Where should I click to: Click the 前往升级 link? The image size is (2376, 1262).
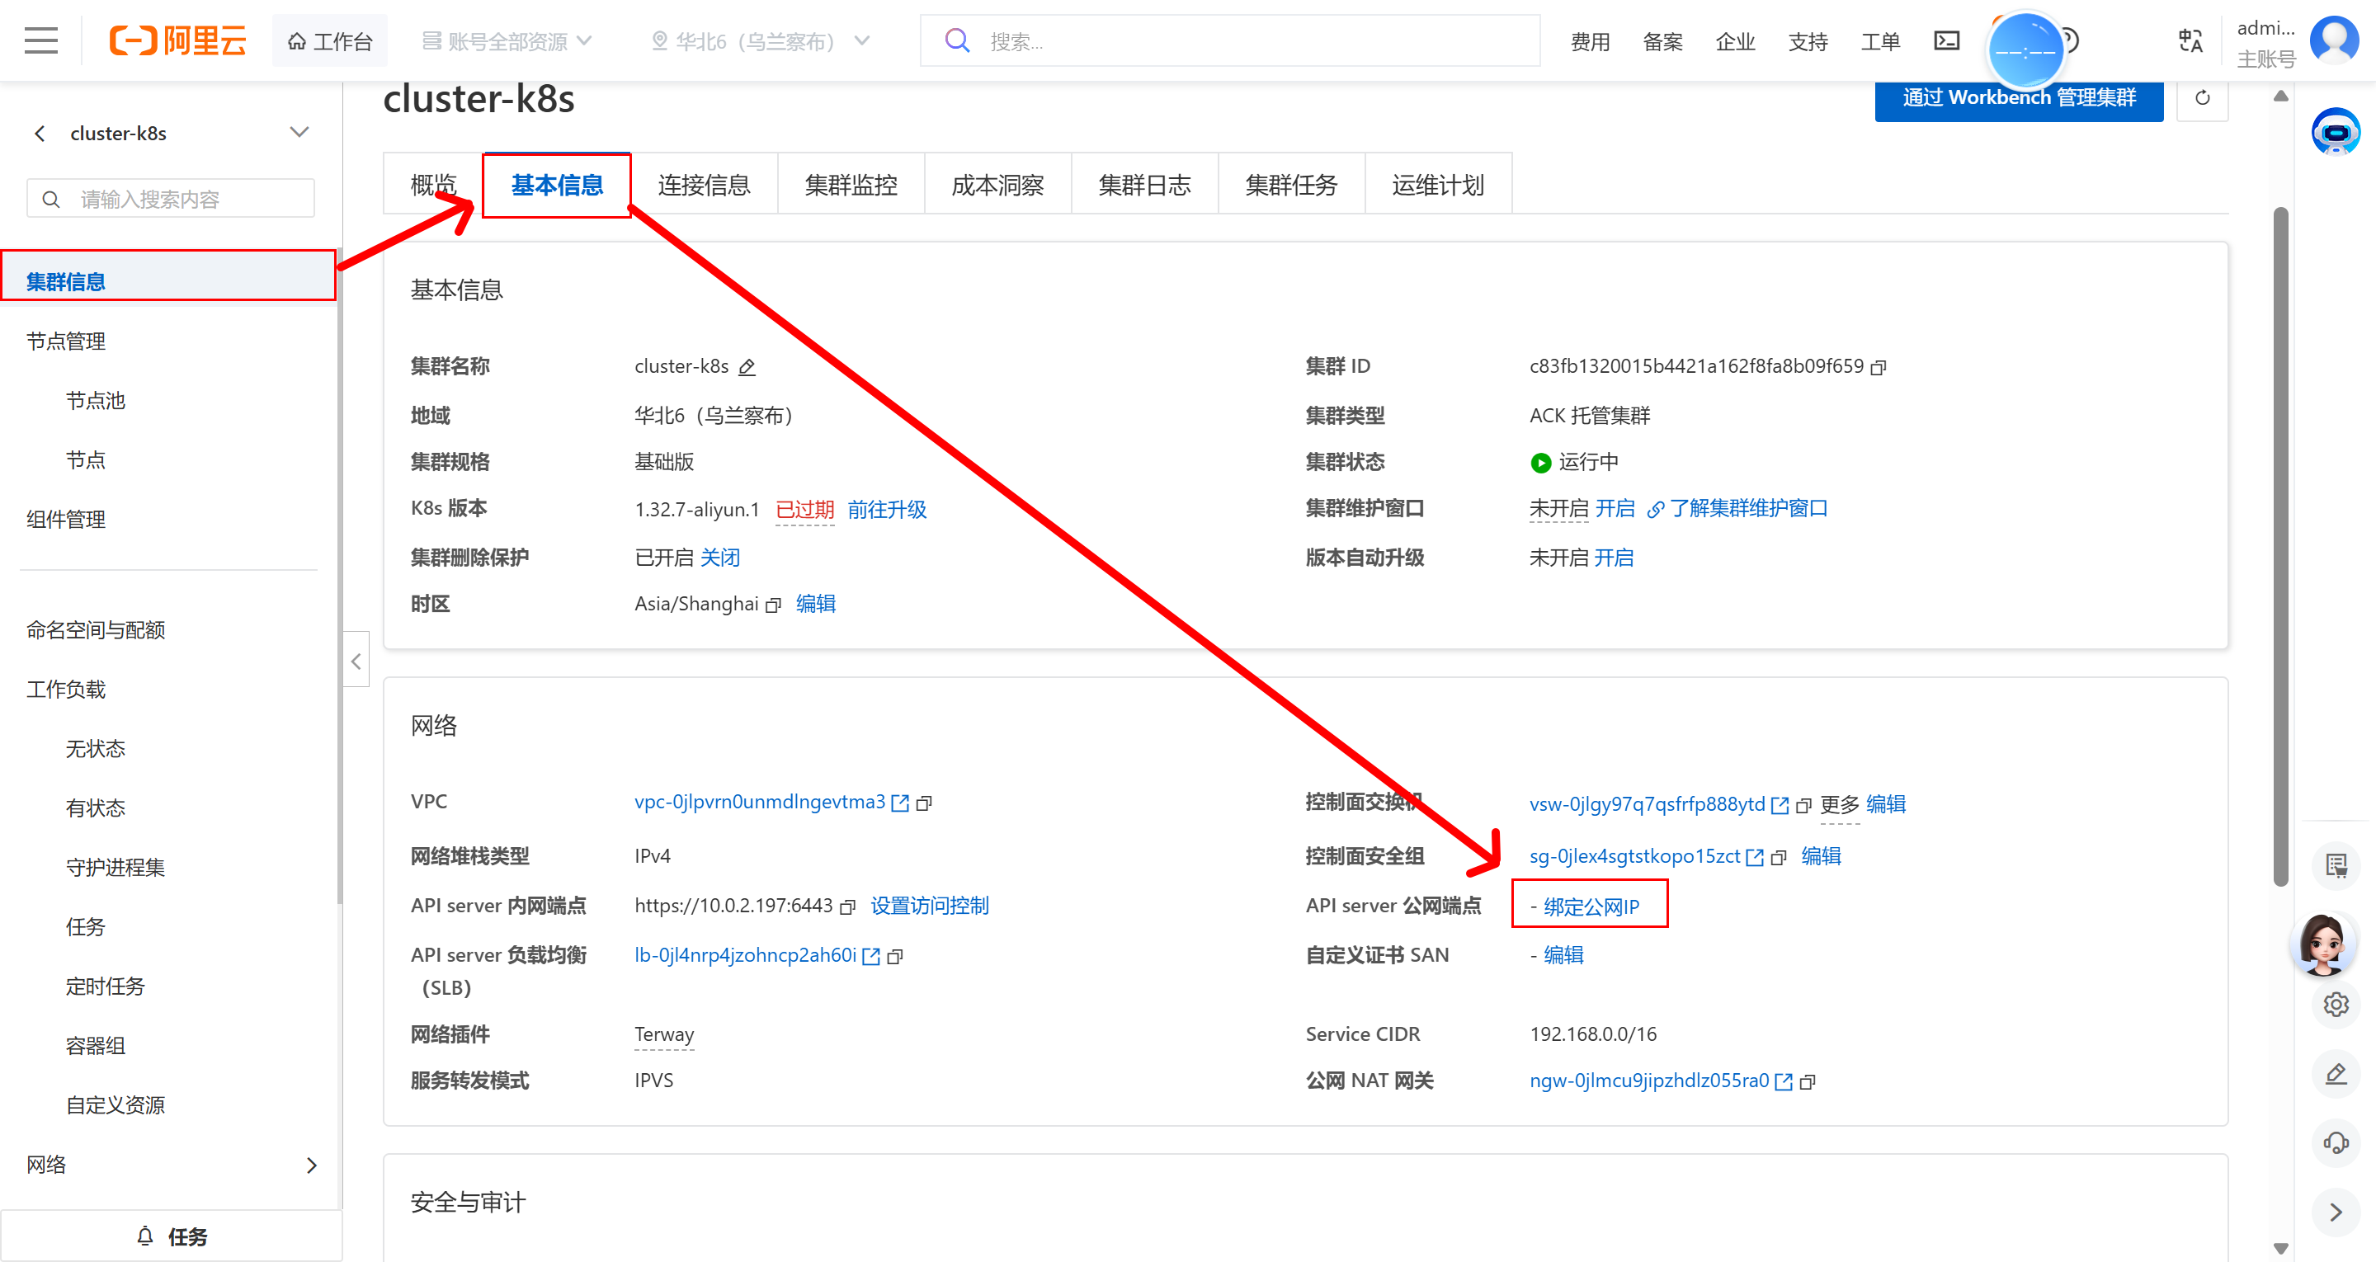click(888, 509)
